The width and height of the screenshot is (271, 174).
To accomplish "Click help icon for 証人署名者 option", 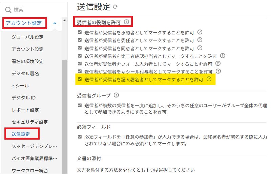I will point(209,79).
